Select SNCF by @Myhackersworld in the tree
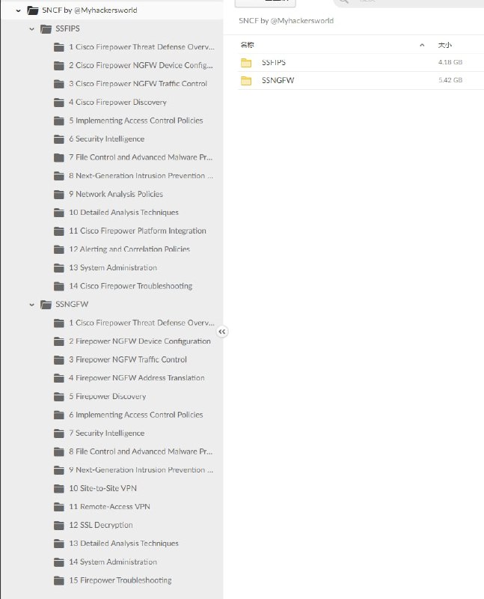Image resolution: width=484 pixels, height=599 pixels. pyautogui.click(x=89, y=10)
